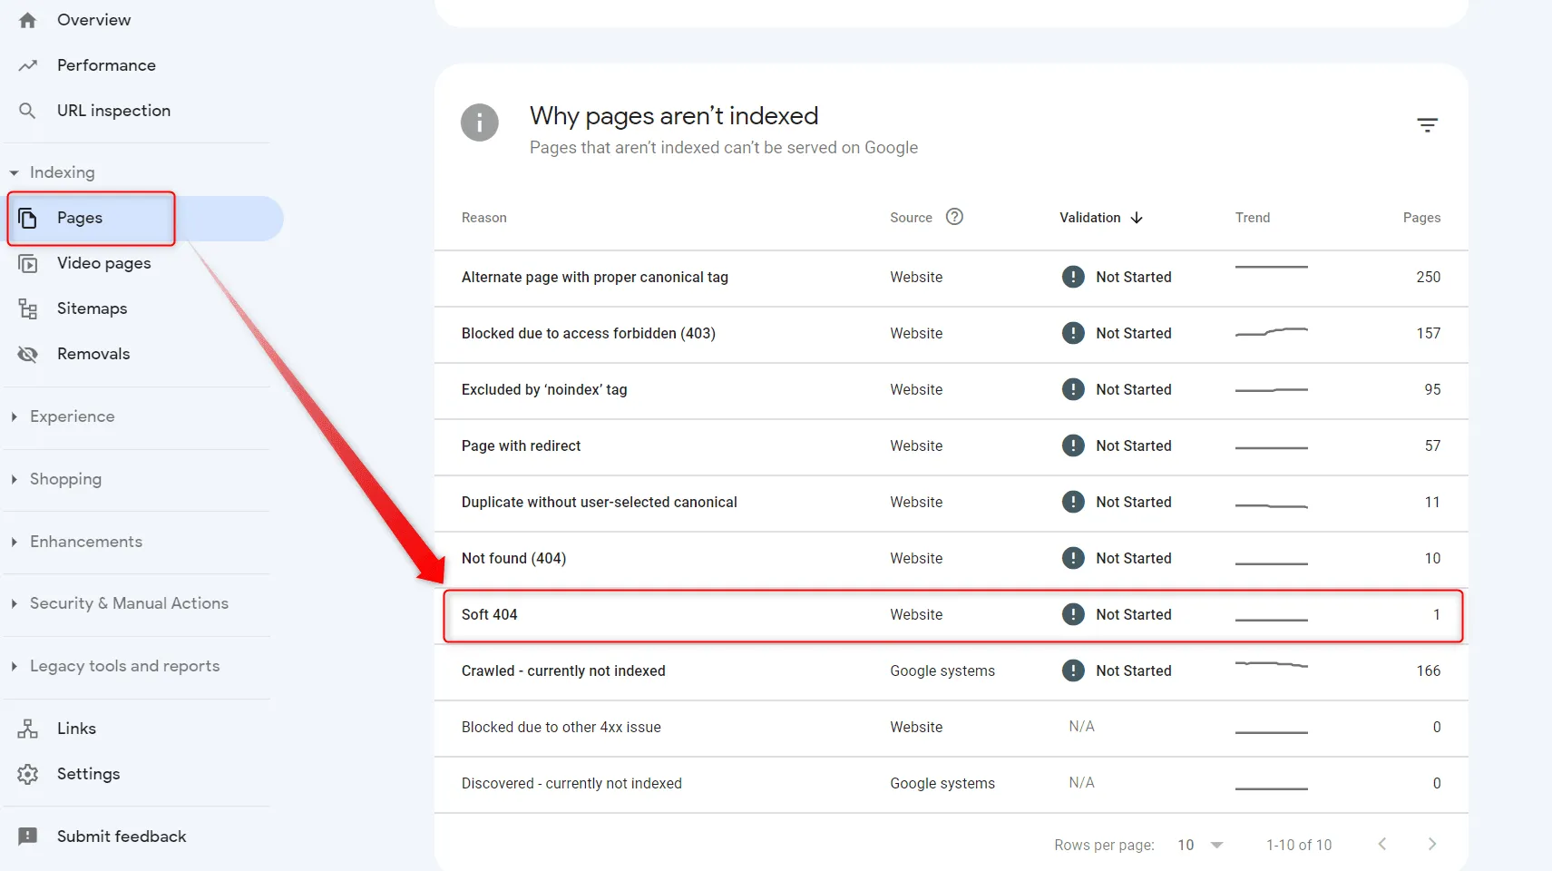Image resolution: width=1552 pixels, height=871 pixels.
Task: Open the Soft 404 row
Action: 952,615
